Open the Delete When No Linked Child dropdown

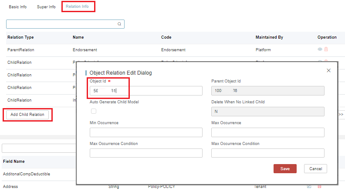click(267, 112)
